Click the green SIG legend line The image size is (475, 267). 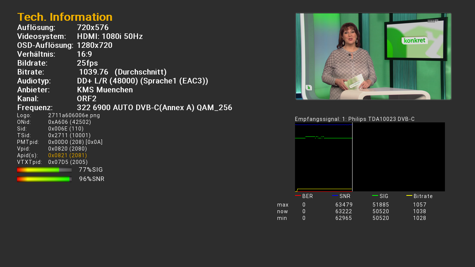pos(375,195)
